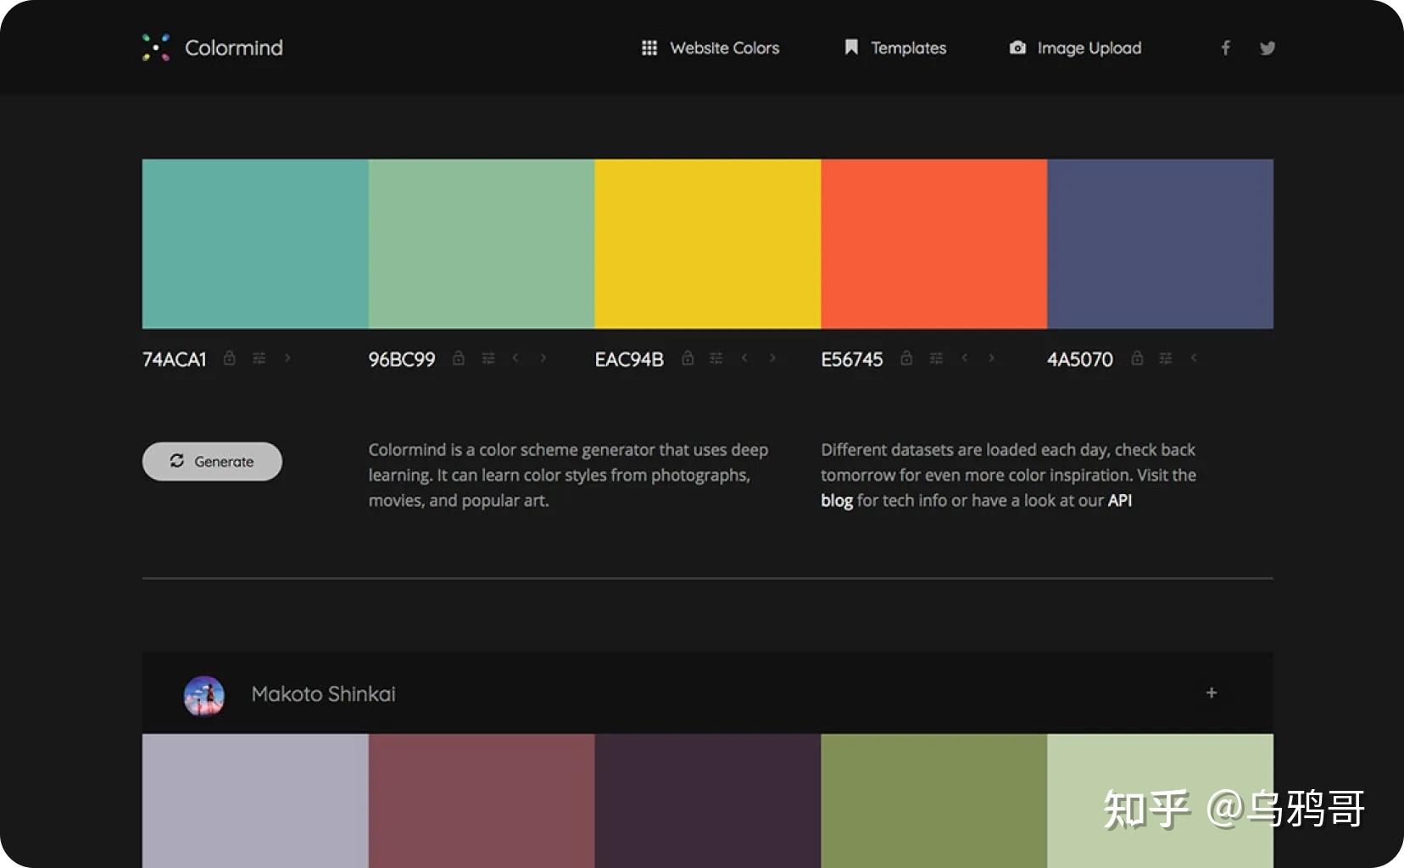Click the Makoto Shinkai avatar thumbnail
The image size is (1404, 868).
tap(204, 695)
